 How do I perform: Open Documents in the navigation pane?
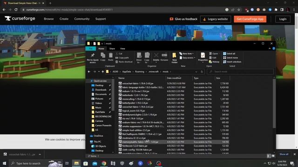click(x=101, y=94)
